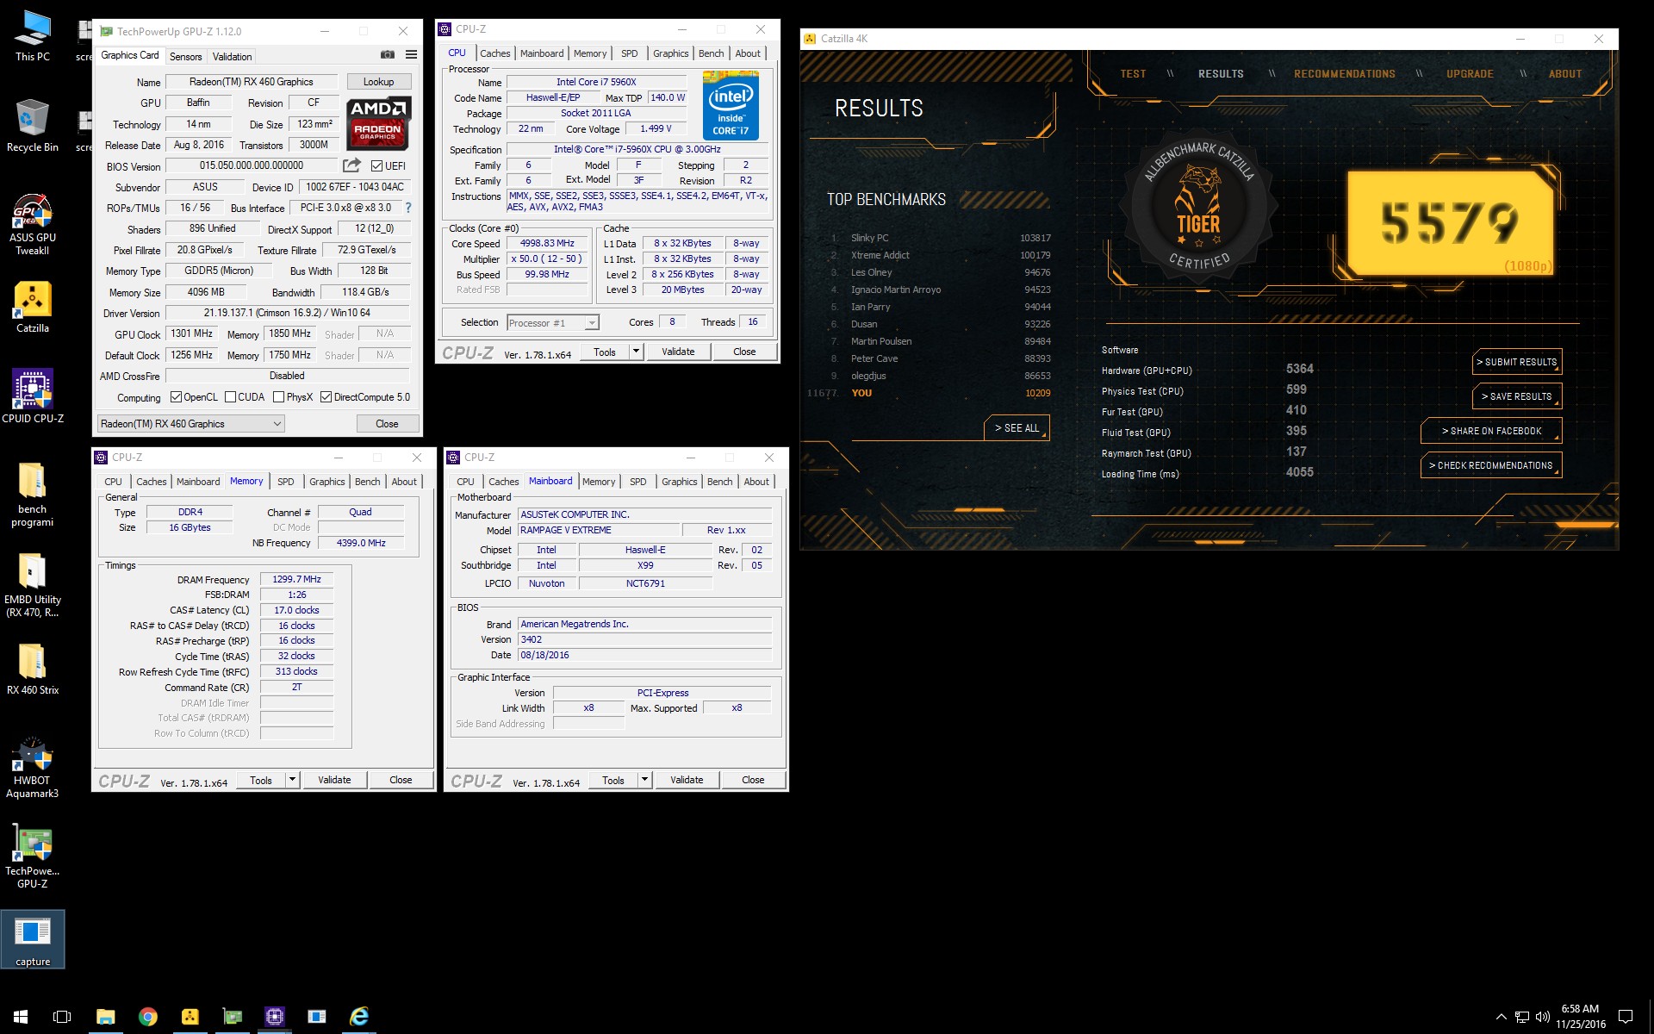Screen dimensions: 1654x1034
Task: Select the HWBOT Aquamark3 desktop icon
Action: [33, 767]
